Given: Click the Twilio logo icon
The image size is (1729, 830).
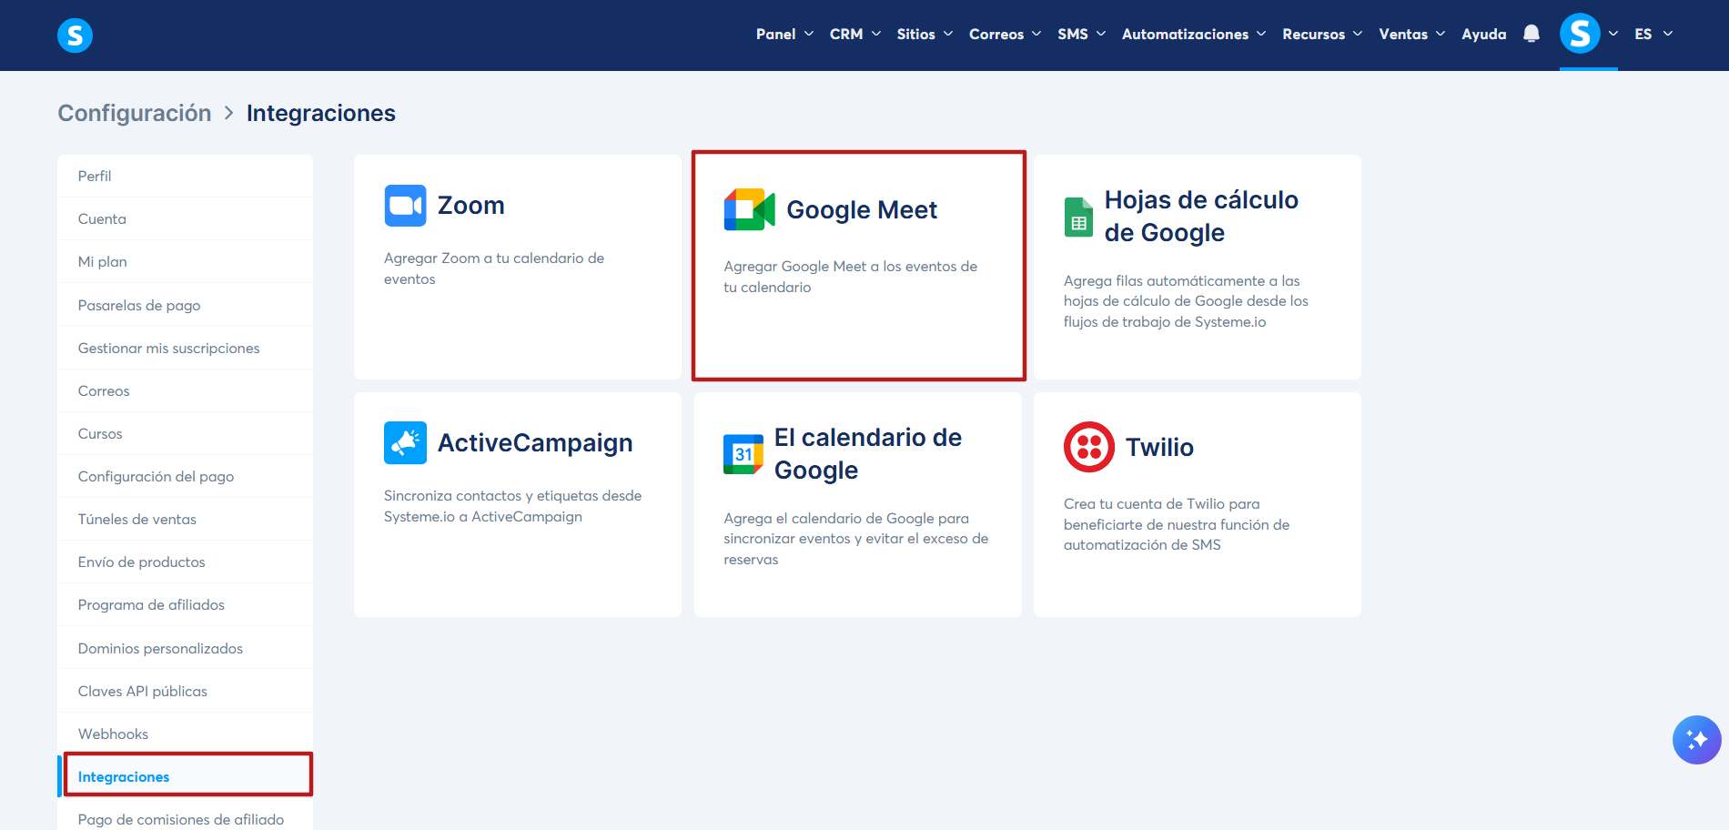Looking at the screenshot, I should pyautogui.click(x=1089, y=447).
